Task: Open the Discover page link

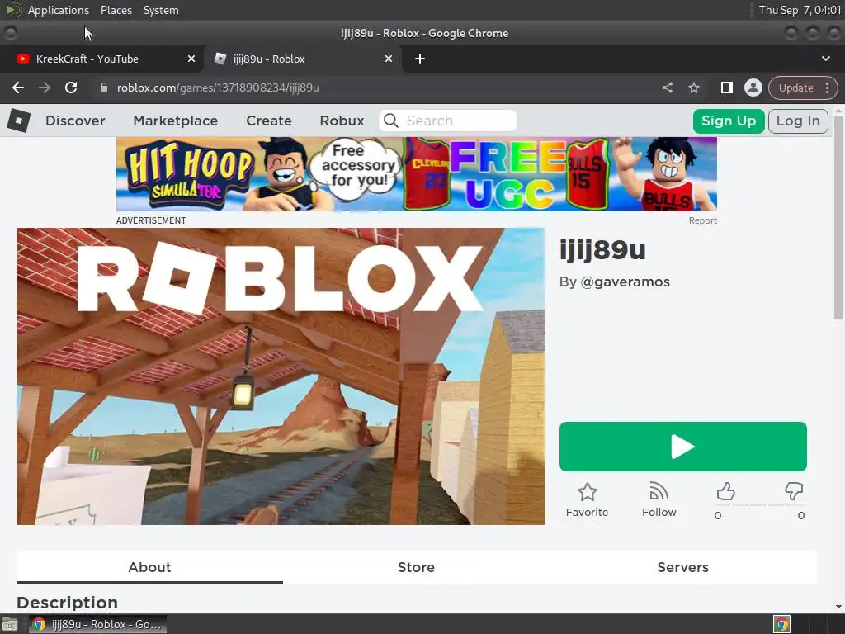Action: [75, 121]
